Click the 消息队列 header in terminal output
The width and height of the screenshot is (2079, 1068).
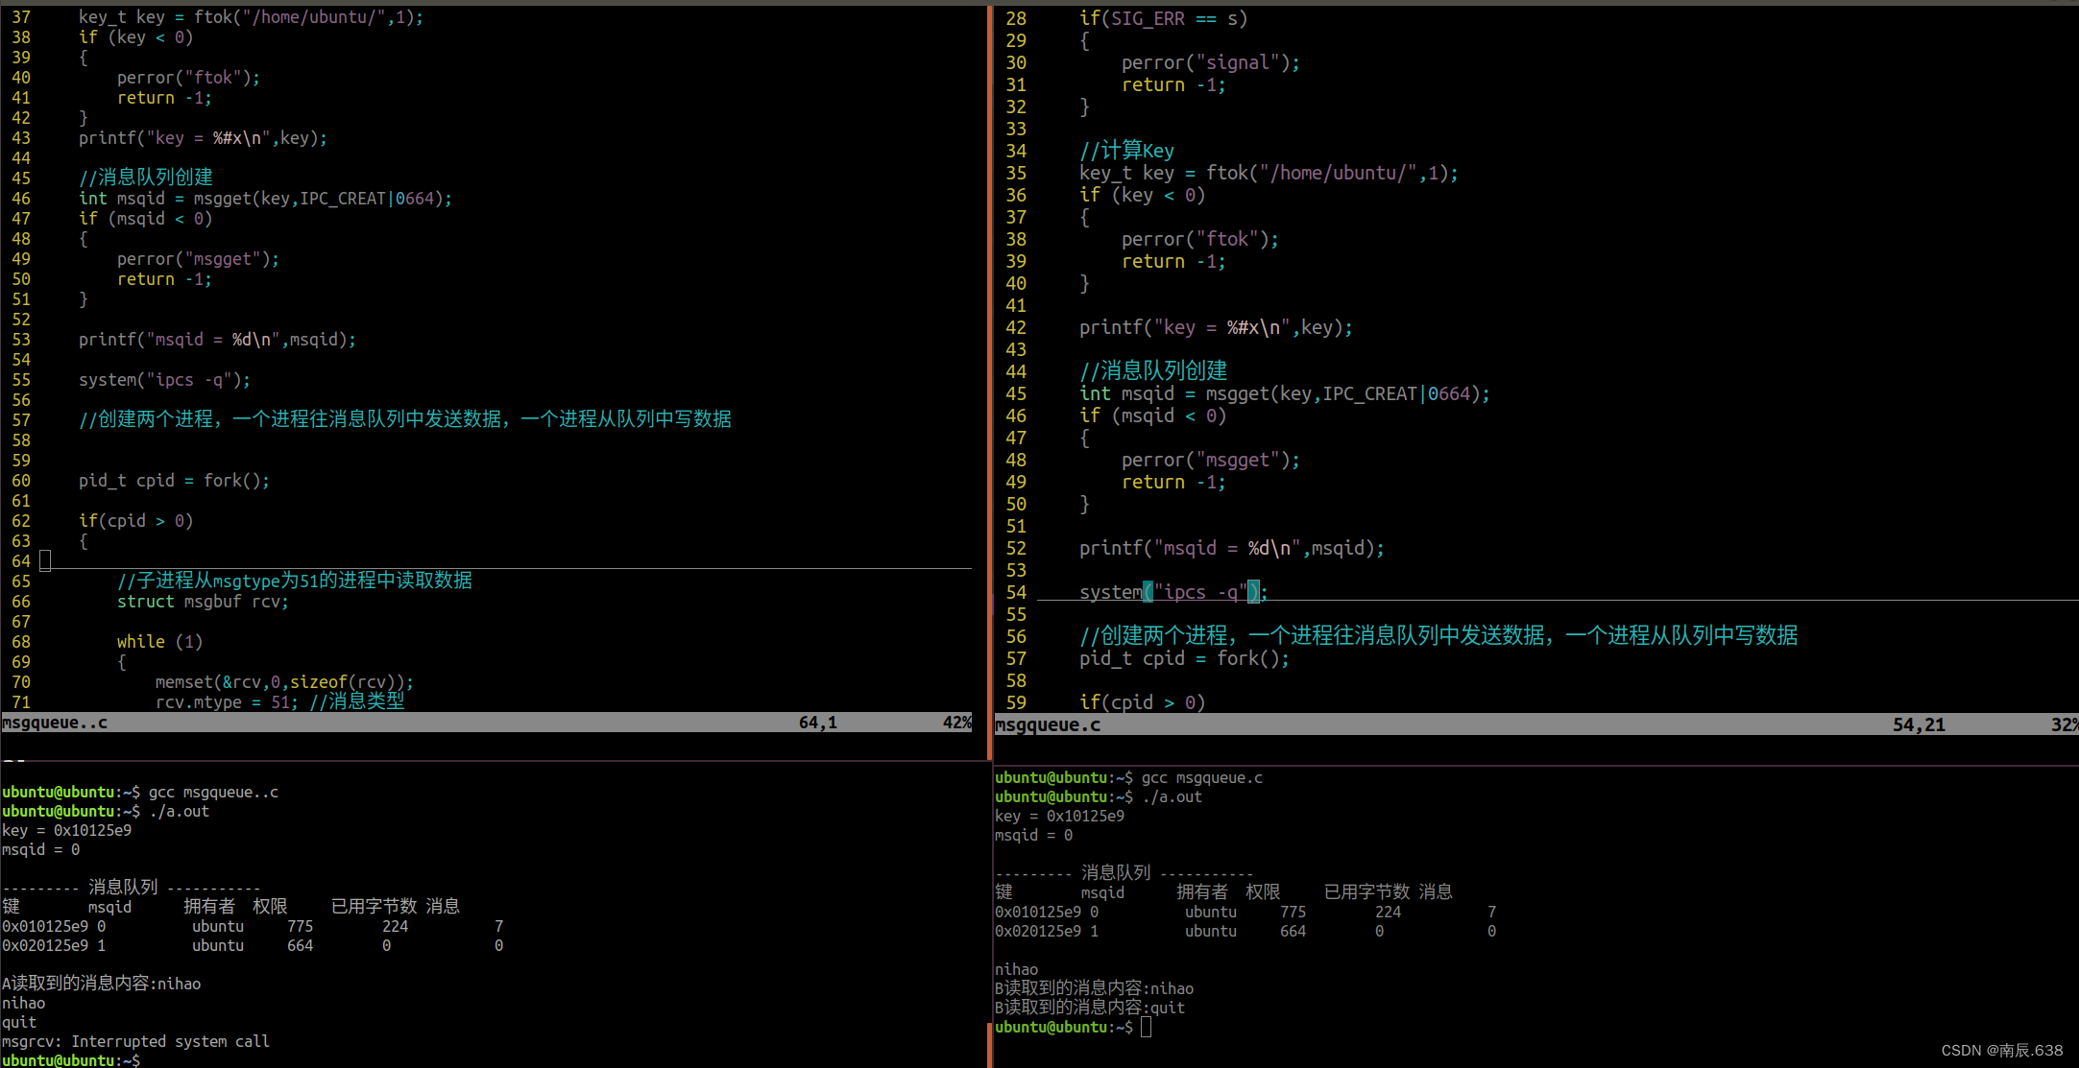coord(123,887)
